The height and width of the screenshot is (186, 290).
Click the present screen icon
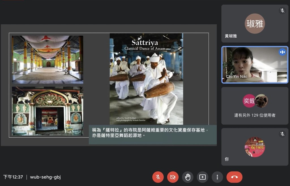[x=202, y=177]
